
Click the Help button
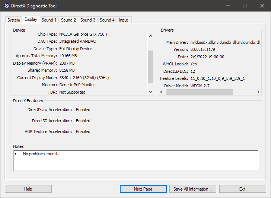[x=28, y=189]
